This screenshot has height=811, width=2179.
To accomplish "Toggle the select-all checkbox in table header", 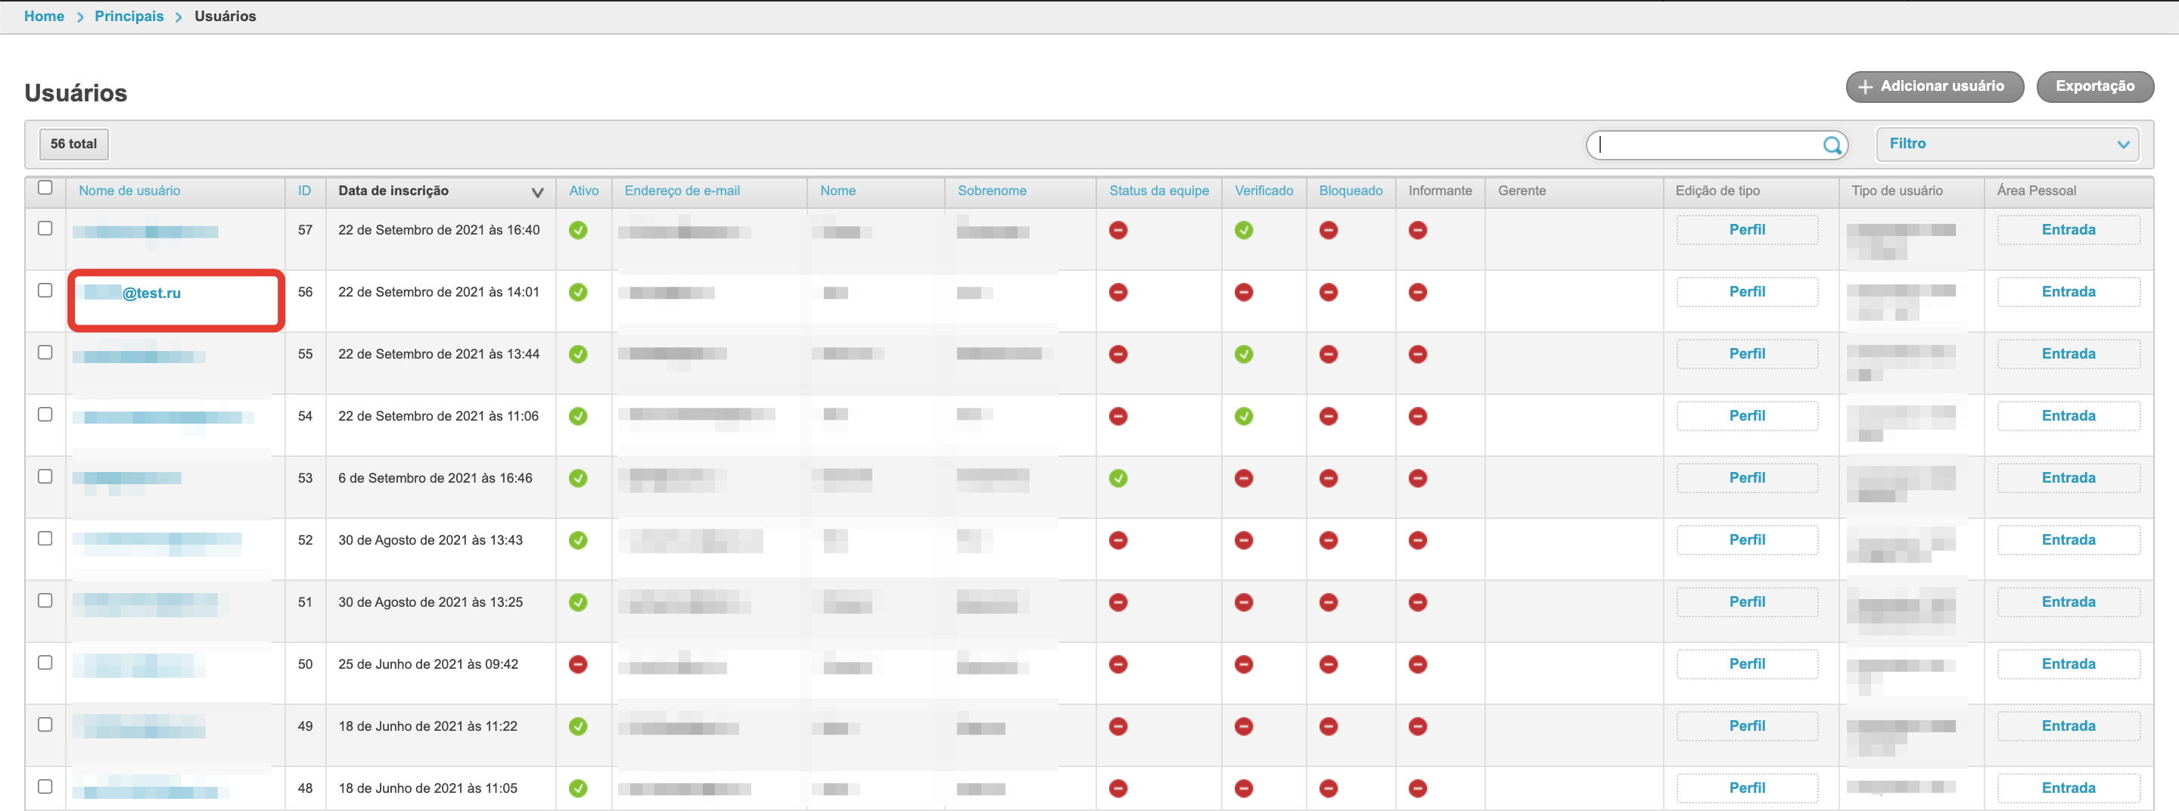I will [x=45, y=188].
